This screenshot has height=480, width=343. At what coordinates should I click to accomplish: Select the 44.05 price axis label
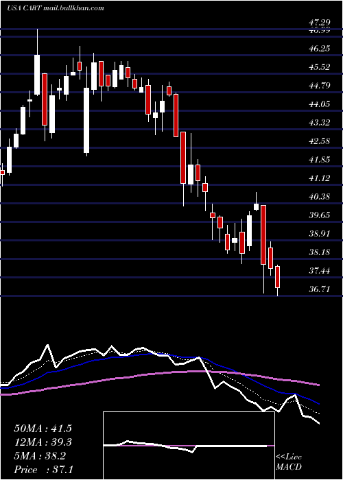tap(319, 104)
